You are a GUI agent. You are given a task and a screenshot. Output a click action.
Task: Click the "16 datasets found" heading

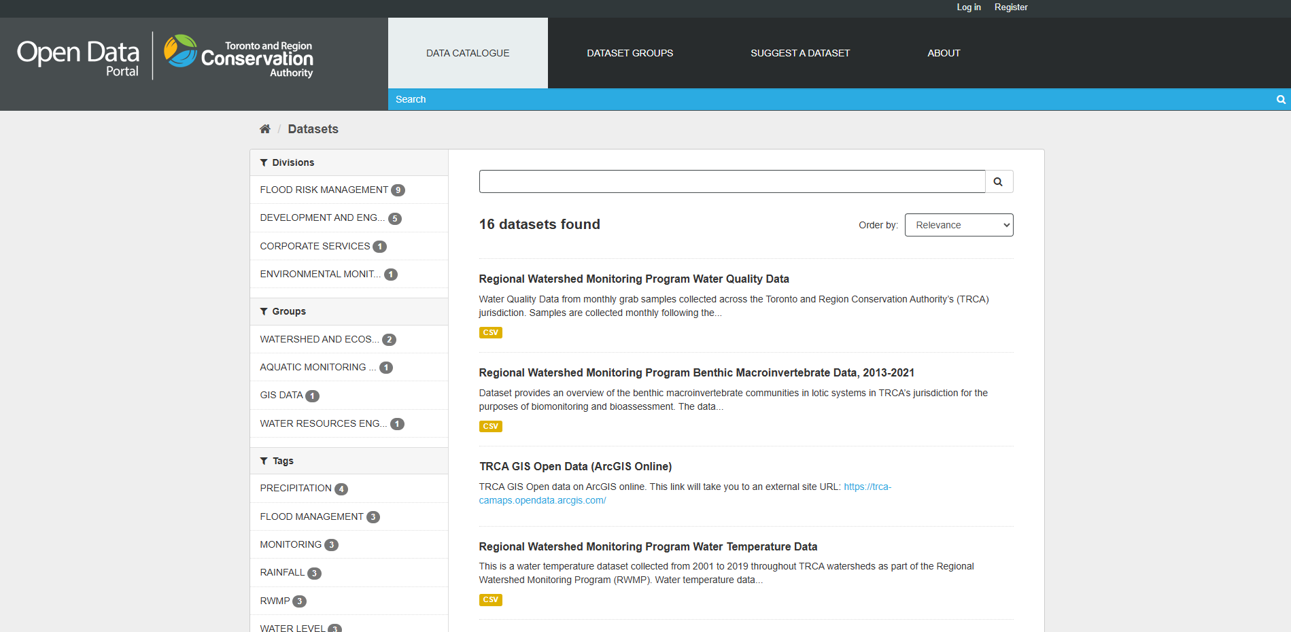click(539, 224)
